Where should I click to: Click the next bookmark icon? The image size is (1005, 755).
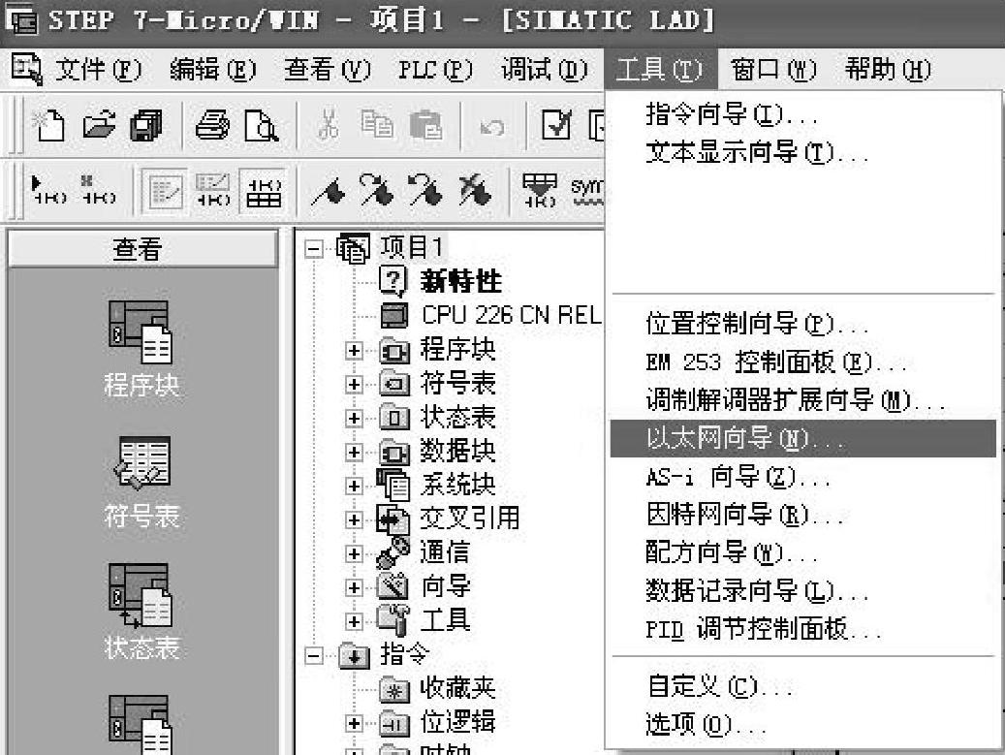(x=376, y=190)
